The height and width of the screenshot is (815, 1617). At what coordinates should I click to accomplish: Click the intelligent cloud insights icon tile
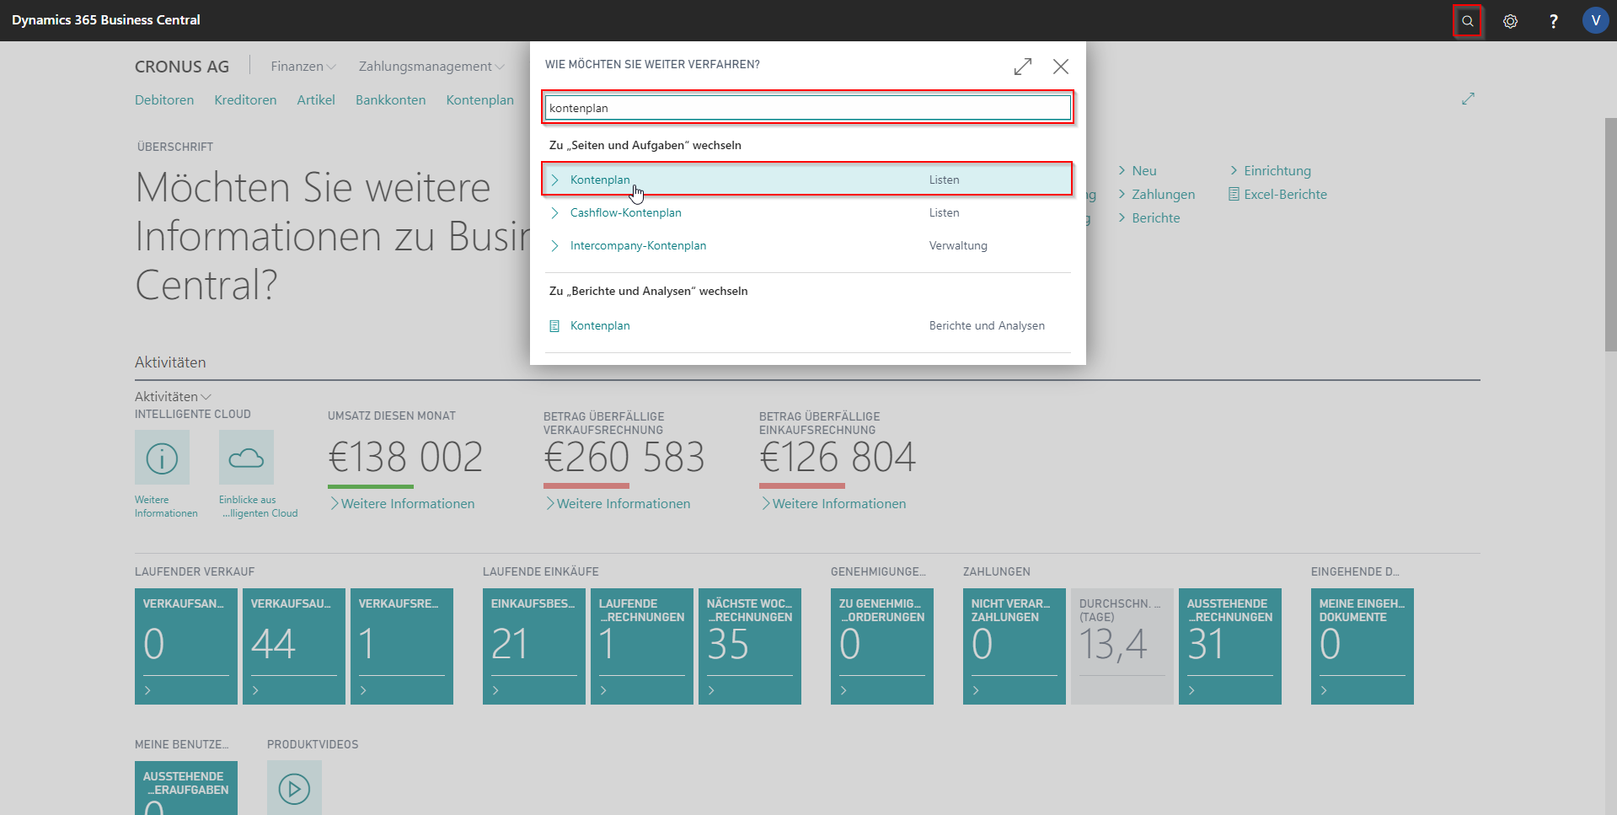click(246, 458)
